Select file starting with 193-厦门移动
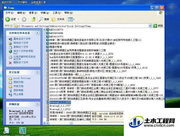 tap(86, 82)
